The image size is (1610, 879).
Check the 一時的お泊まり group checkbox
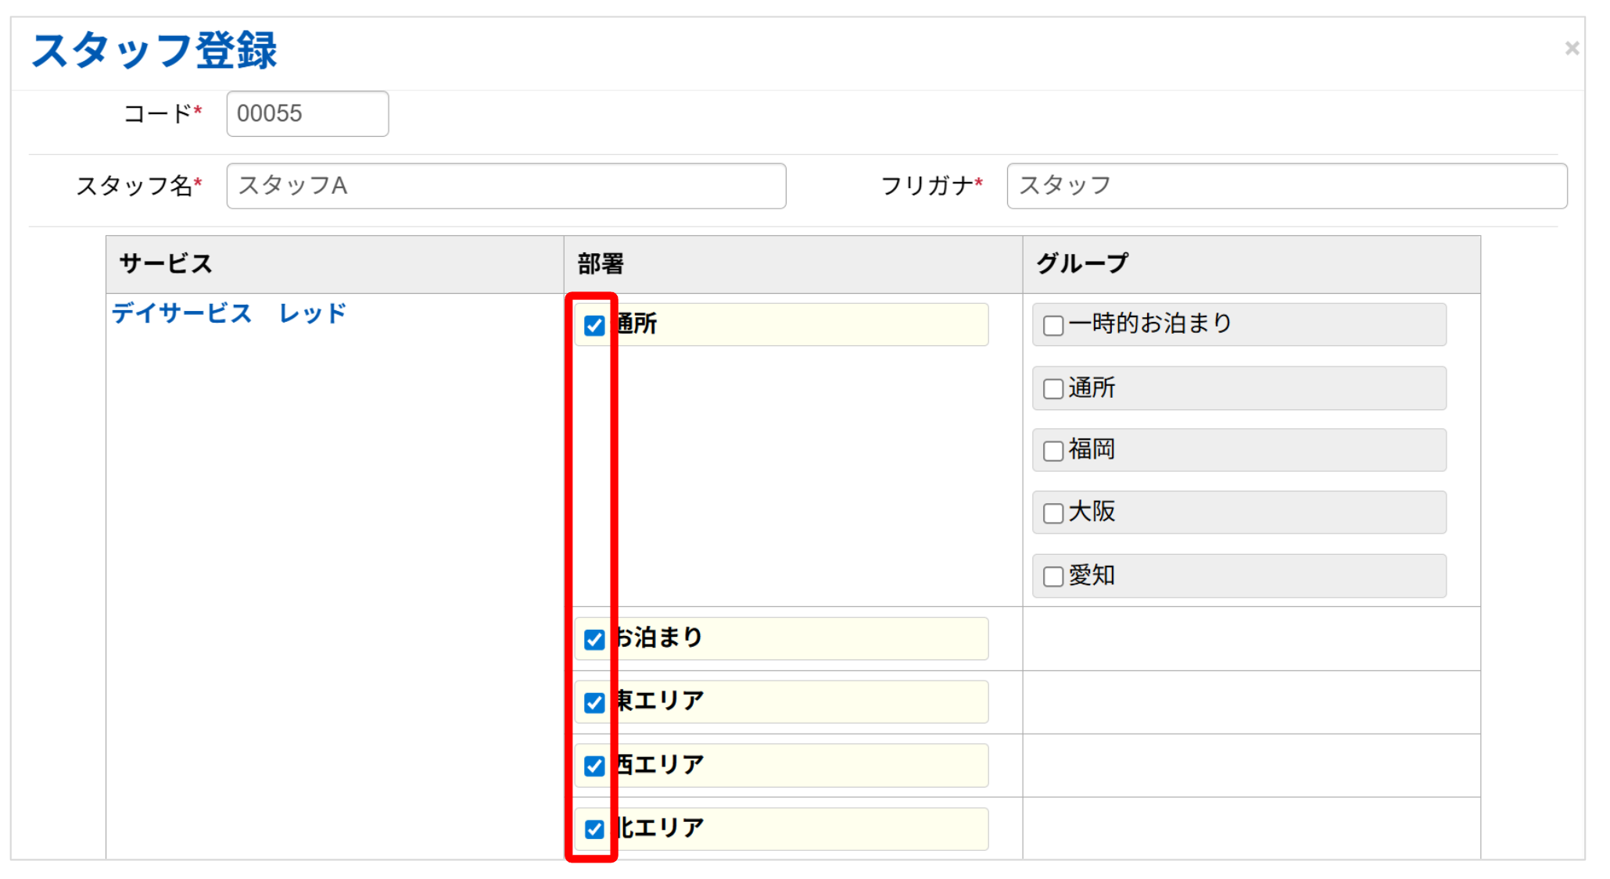tap(1053, 325)
